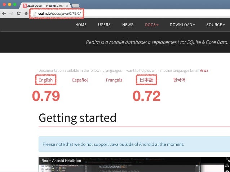Viewport: 230px width, 172px height.
Task: Switch documentation to Korean 한국어
Action: point(179,80)
